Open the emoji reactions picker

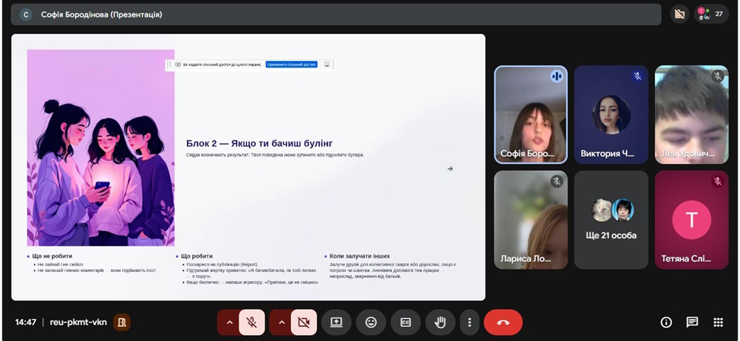click(371, 322)
